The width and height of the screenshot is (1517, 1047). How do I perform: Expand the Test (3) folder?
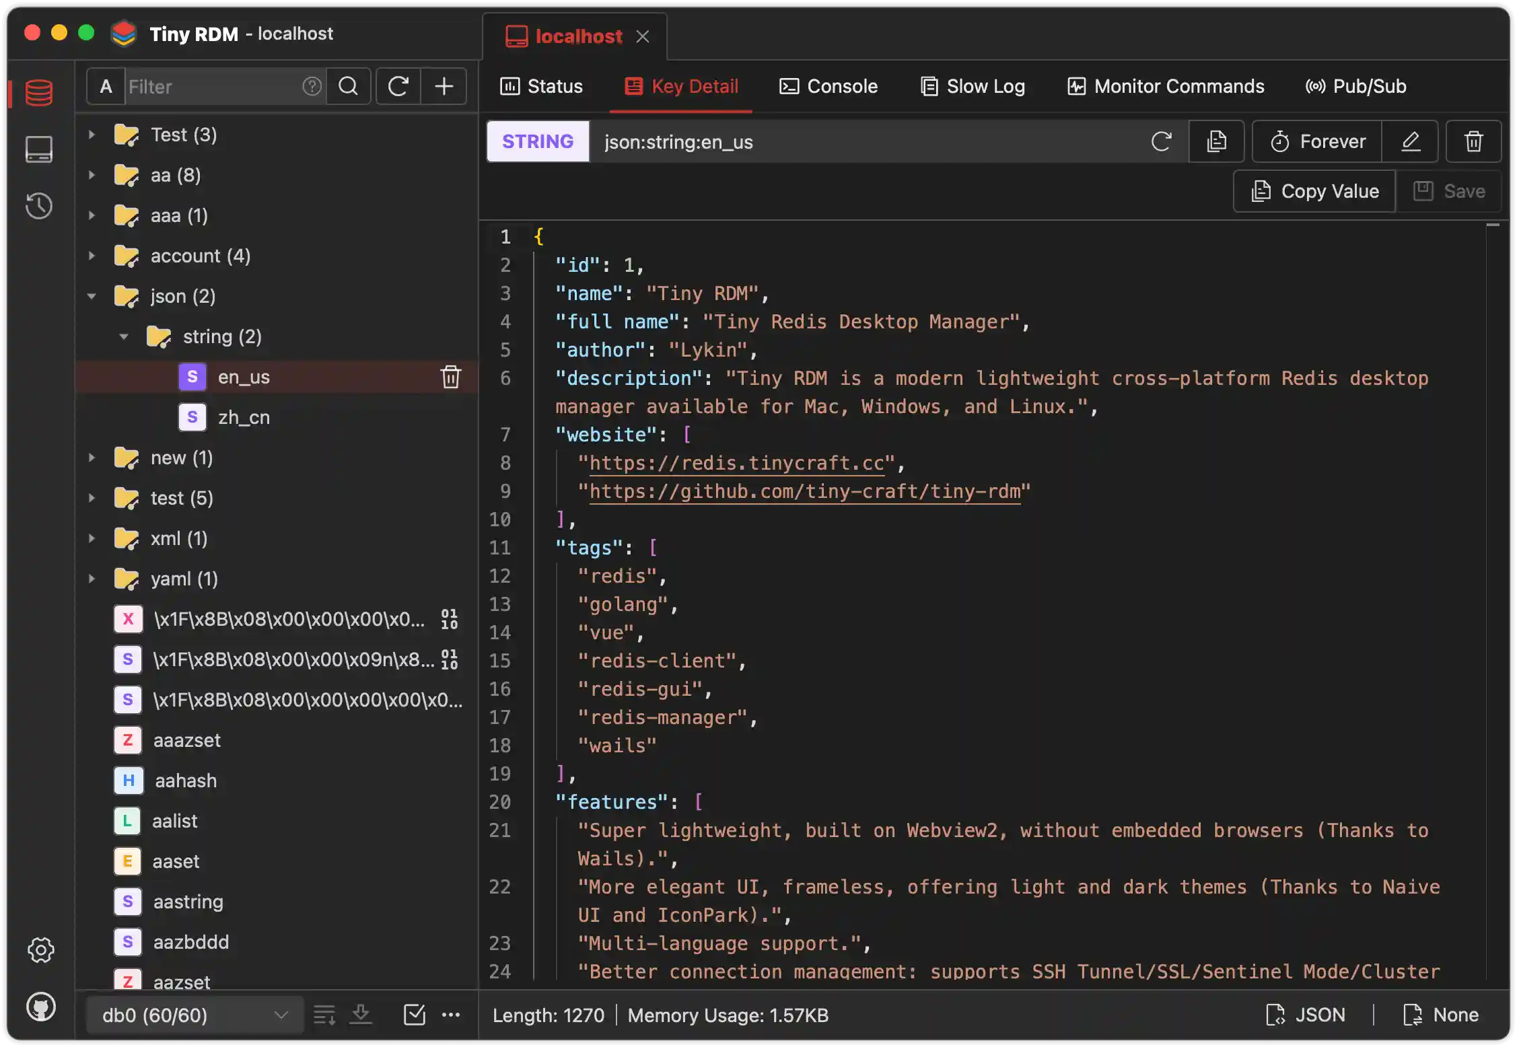coord(92,135)
